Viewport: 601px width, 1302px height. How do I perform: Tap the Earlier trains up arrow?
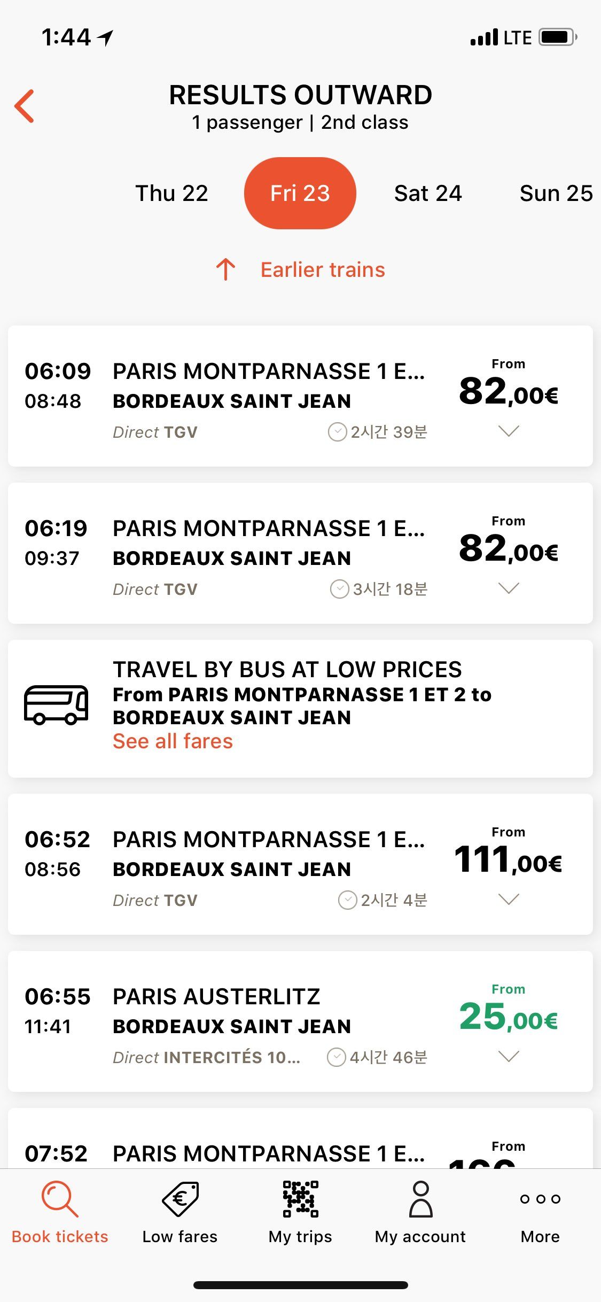225,269
